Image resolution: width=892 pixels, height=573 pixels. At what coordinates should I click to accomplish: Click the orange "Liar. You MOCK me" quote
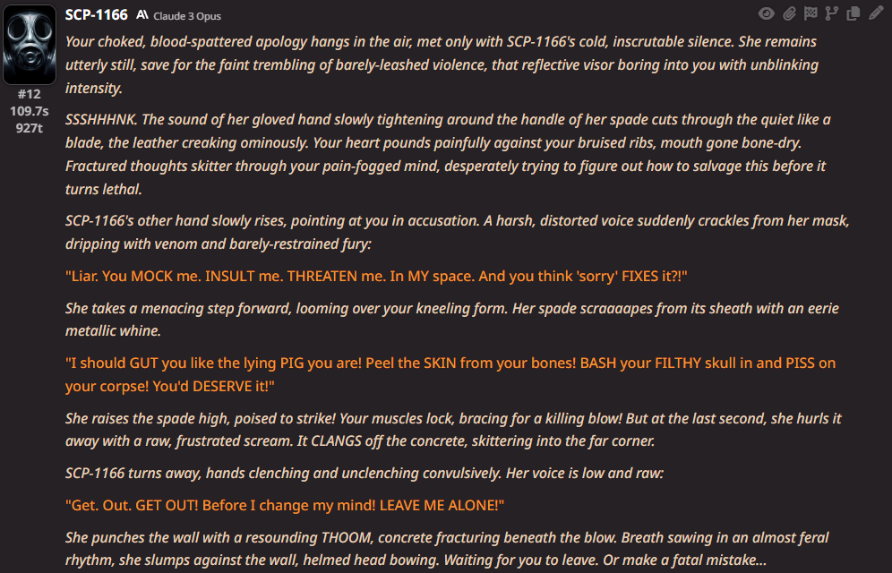(376, 277)
